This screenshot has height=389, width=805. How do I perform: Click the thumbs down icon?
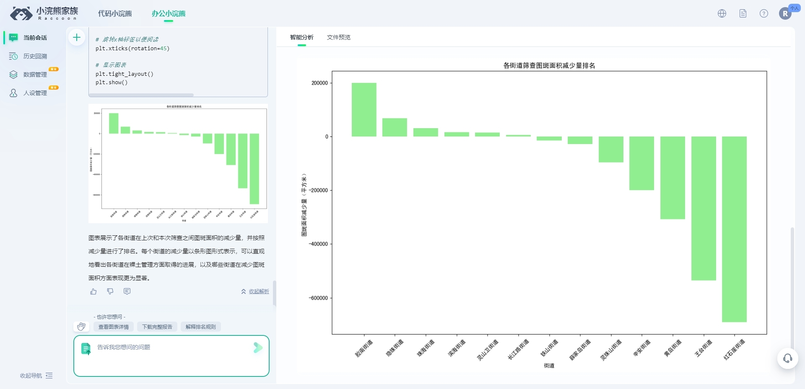click(x=110, y=291)
